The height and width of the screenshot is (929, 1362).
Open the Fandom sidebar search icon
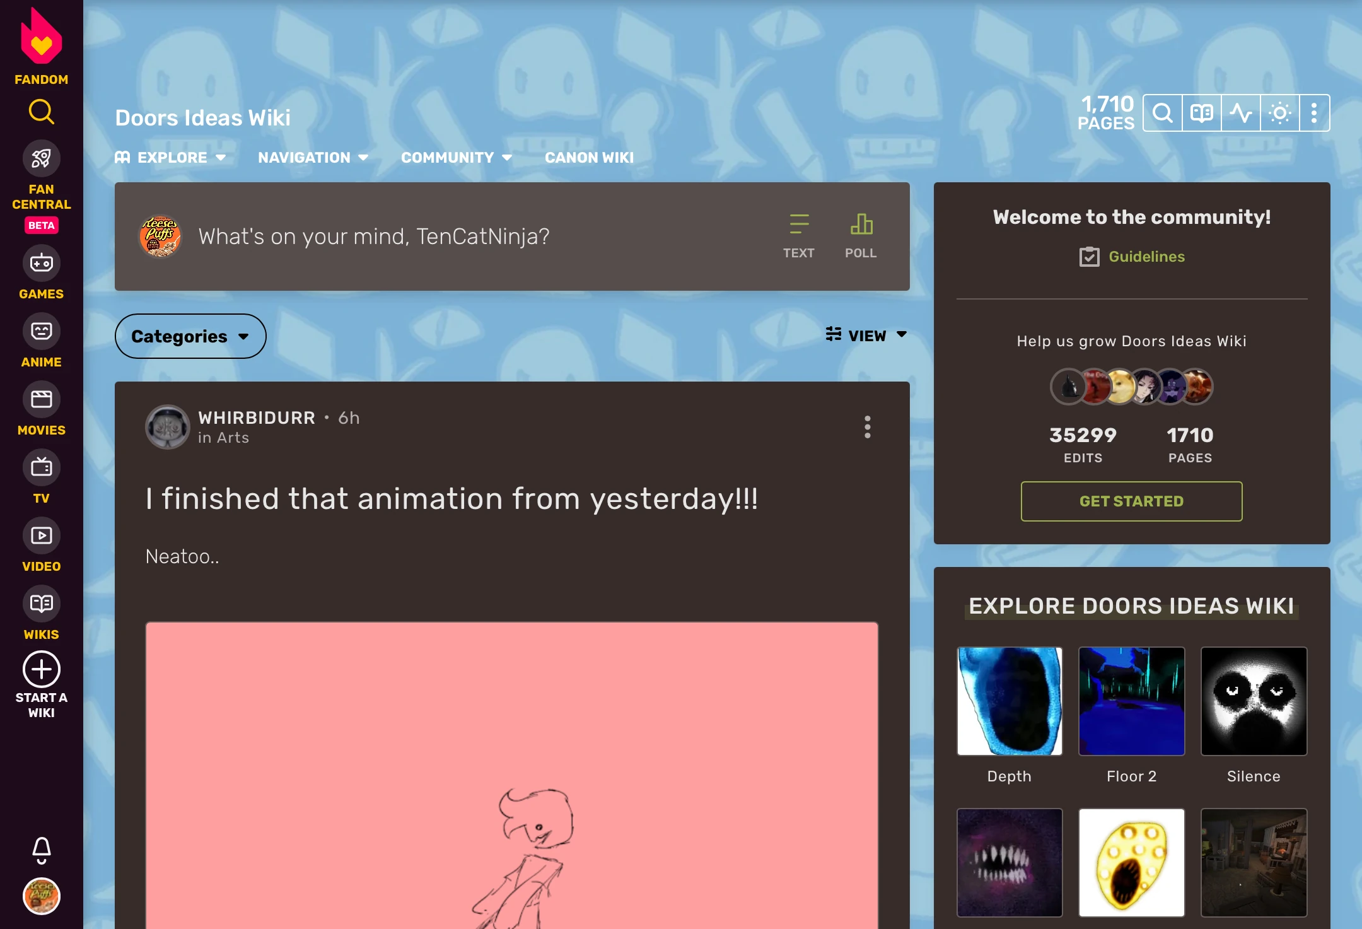[42, 112]
